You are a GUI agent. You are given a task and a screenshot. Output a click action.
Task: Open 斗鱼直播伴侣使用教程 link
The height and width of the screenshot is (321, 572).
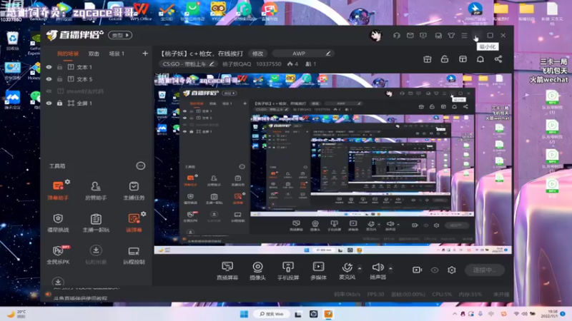[x=80, y=298]
